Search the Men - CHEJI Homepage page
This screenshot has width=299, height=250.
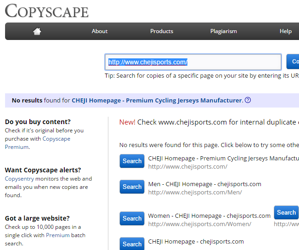pos(132,187)
